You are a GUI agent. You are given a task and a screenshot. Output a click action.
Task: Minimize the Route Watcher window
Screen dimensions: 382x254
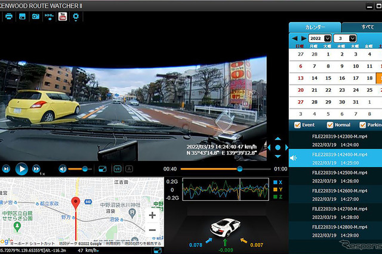[369, 7]
